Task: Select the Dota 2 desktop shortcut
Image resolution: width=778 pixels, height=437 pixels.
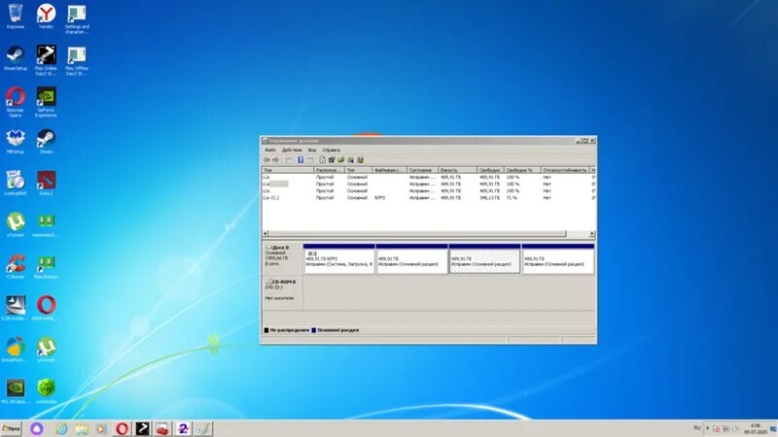Action: point(46,183)
